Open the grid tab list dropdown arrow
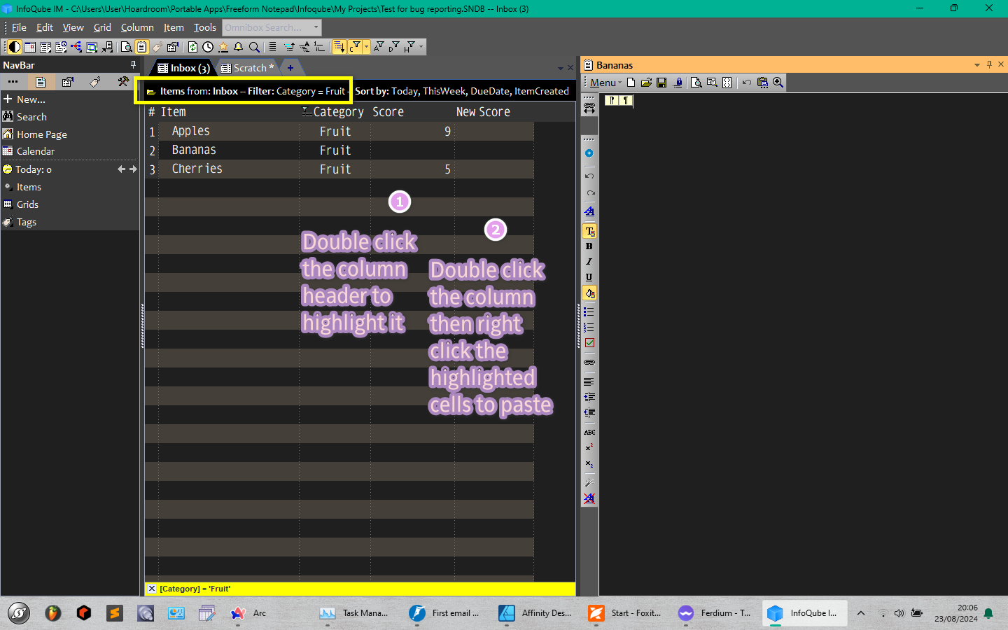The image size is (1008, 630). [561, 68]
